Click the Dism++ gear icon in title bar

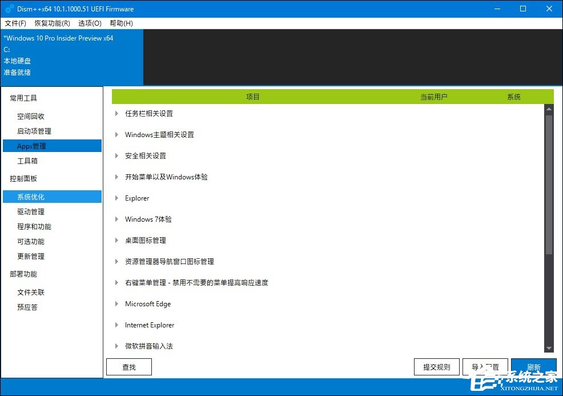coord(10,9)
